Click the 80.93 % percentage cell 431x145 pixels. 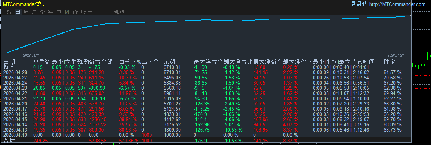click(128, 130)
